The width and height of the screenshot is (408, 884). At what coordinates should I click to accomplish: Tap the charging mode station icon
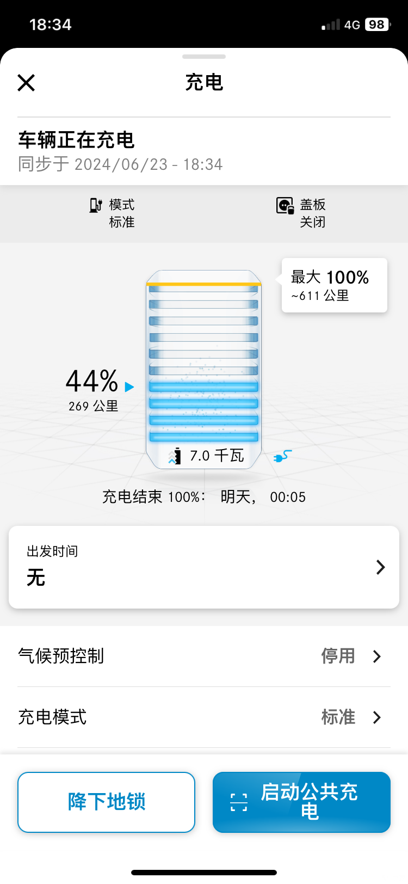pyautogui.click(x=96, y=205)
